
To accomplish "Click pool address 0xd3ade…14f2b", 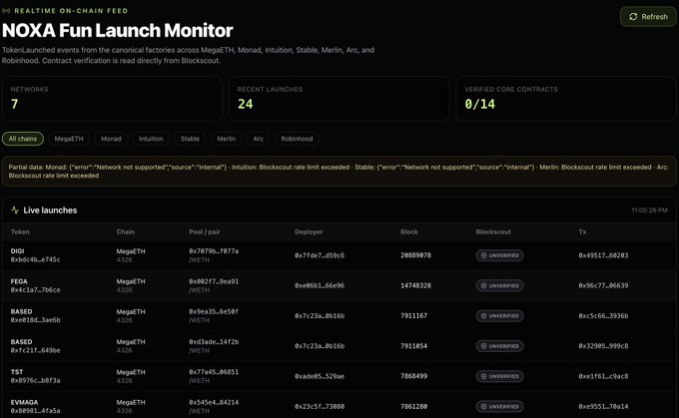I will click(x=214, y=342).
